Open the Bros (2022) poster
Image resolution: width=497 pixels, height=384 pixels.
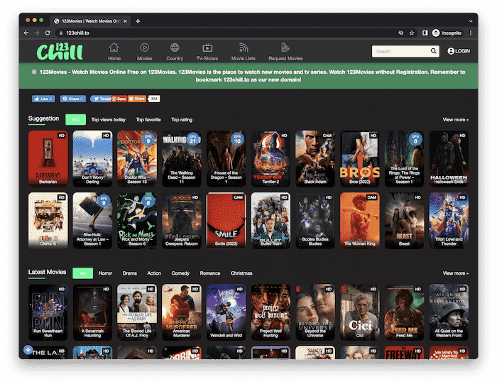point(360,159)
